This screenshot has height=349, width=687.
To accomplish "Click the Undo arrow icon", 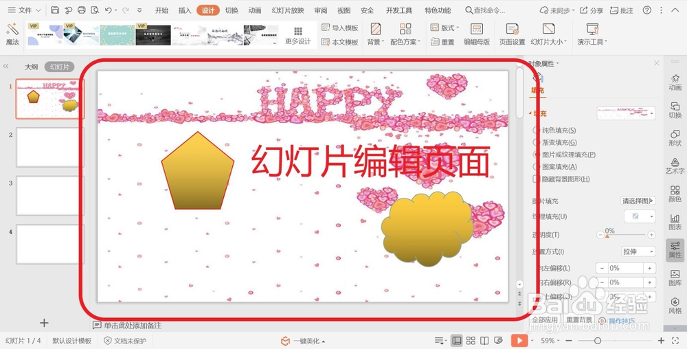I will [109, 10].
